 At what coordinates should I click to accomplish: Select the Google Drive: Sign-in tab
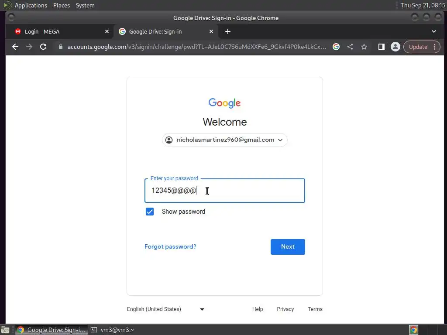166,31
